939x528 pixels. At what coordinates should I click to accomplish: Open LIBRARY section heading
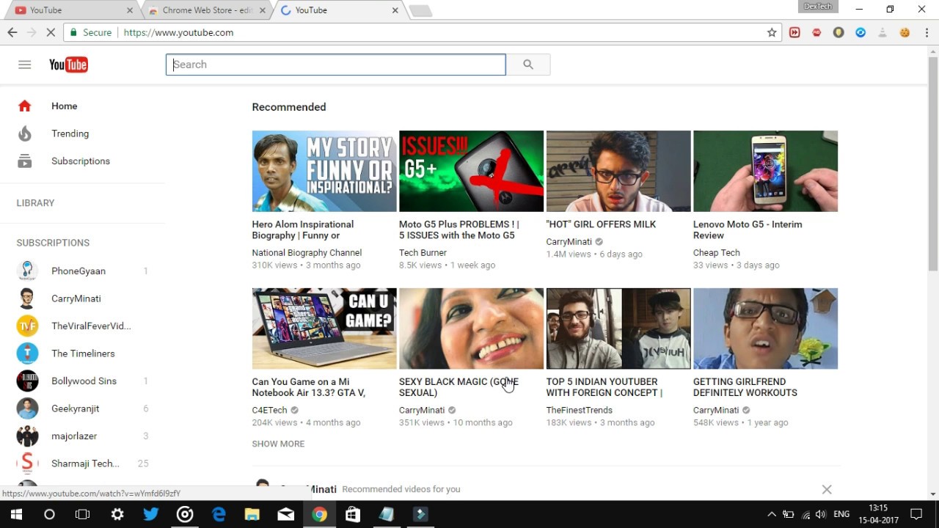click(35, 203)
